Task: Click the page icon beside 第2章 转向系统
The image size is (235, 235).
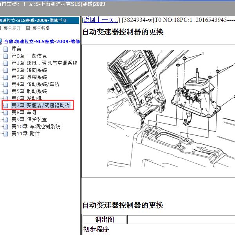Action: [6, 70]
